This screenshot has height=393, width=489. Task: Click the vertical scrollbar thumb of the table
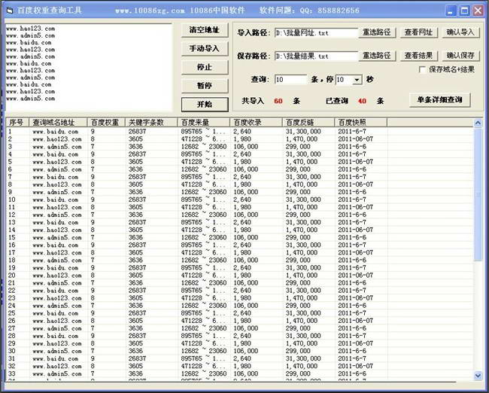coord(478,194)
